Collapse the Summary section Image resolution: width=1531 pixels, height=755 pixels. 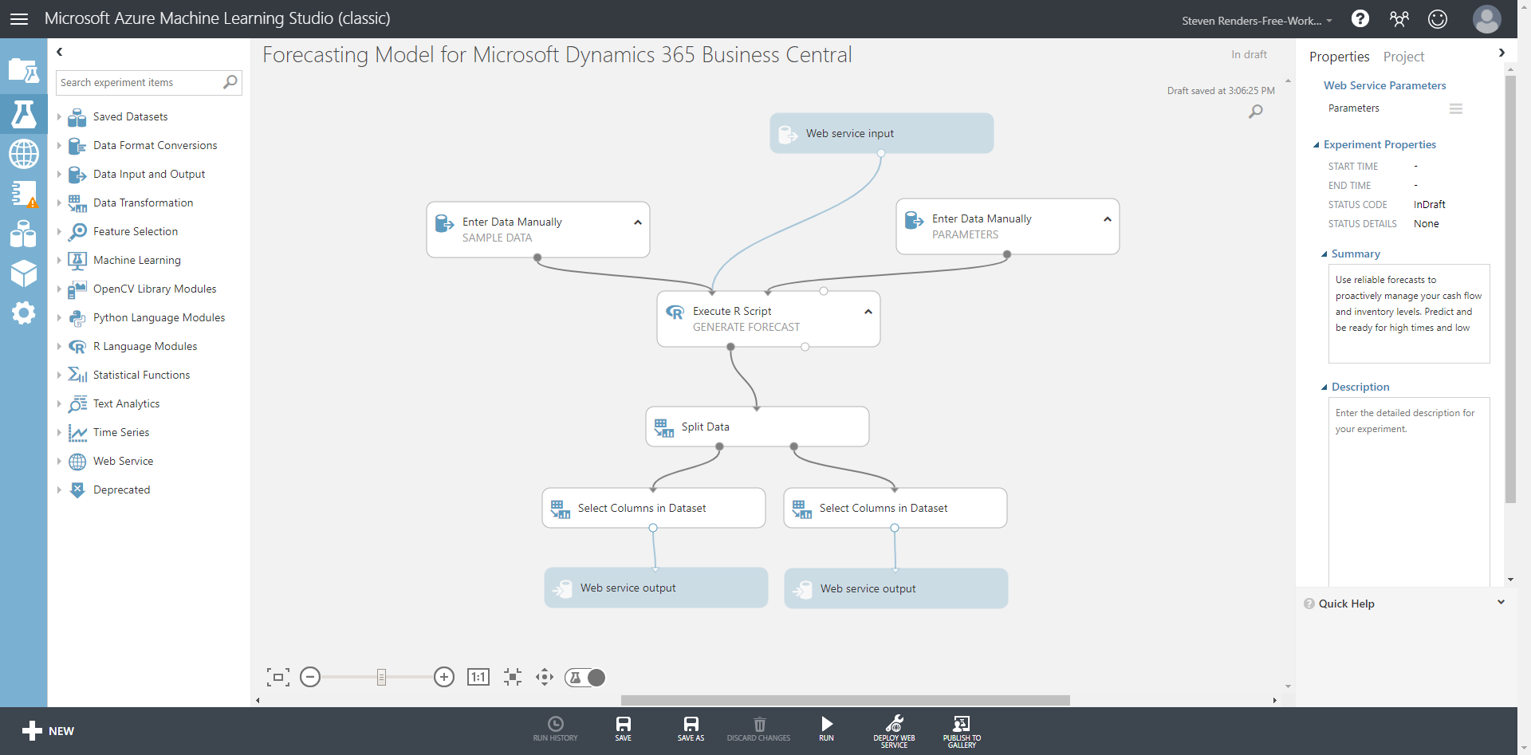pyautogui.click(x=1324, y=254)
